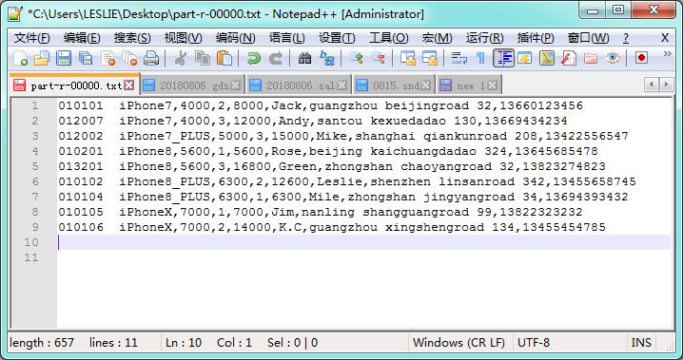Open the 文件(F) menu
683x360 pixels.
[31, 38]
